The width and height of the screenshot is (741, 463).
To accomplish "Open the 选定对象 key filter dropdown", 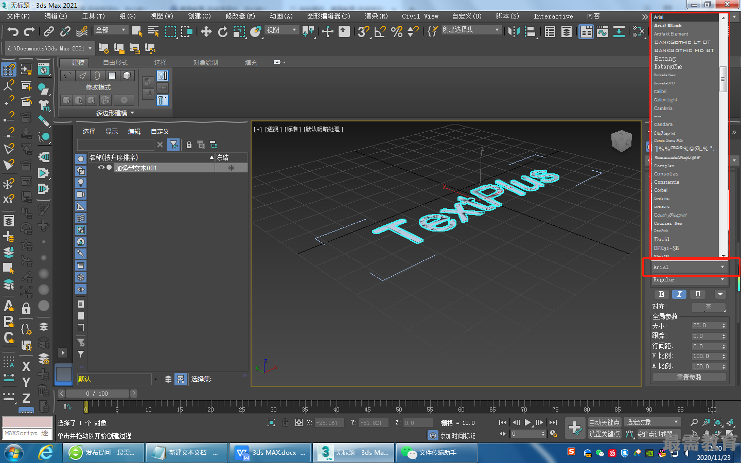I will point(653,422).
